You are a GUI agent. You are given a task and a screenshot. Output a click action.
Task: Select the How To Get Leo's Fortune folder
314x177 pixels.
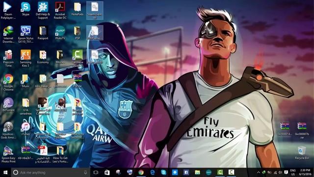coord(60,154)
